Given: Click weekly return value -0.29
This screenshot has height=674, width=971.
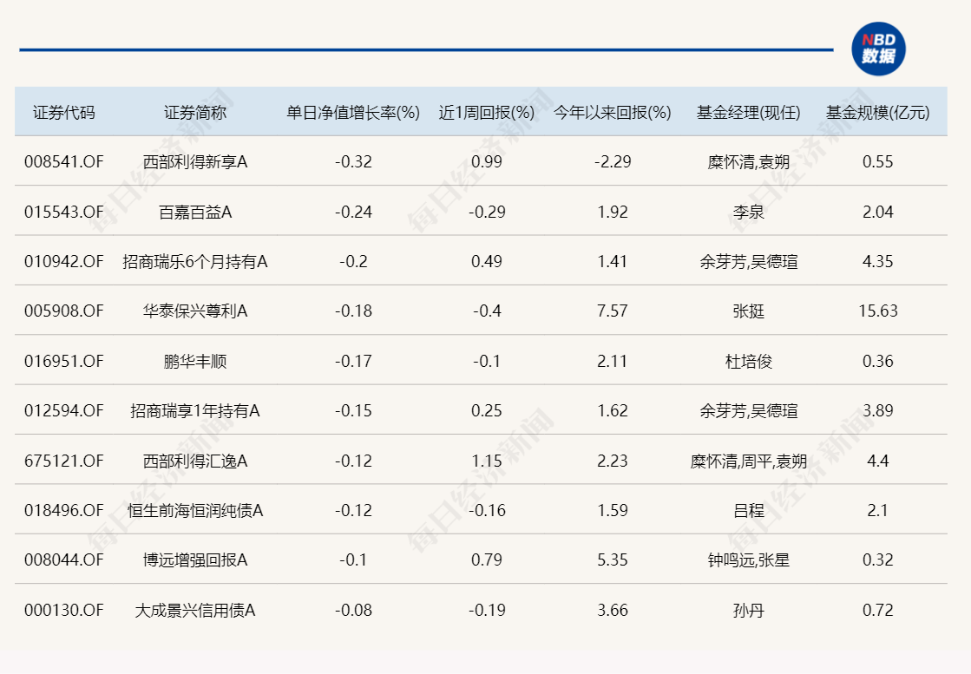Looking at the screenshot, I should (x=487, y=213).
